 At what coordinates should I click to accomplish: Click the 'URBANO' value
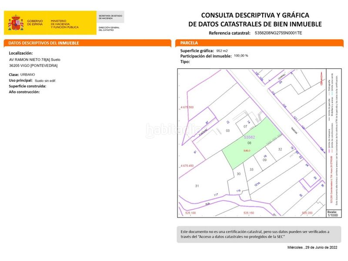[x=27, y=74]
